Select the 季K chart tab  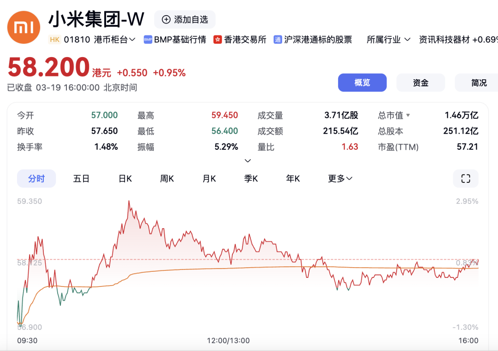coord(251,179)
